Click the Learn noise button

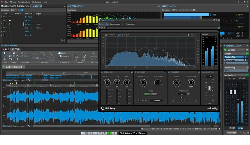pos(147,94)
